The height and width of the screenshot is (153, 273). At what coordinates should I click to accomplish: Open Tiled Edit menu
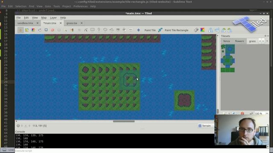pyautogui.click(x=26, y=18)
